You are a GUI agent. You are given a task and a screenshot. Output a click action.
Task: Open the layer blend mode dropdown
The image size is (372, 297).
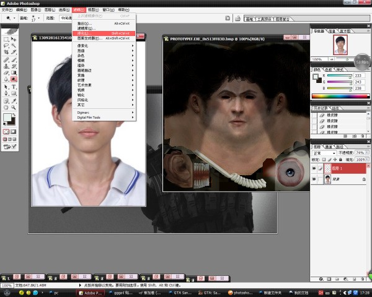[325, 153]
